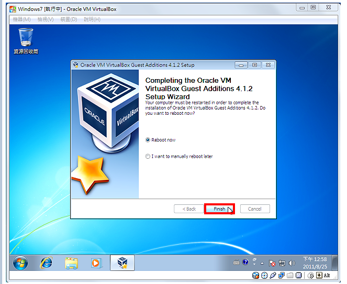Cancel the Guest Additions setup

(255, 209)
